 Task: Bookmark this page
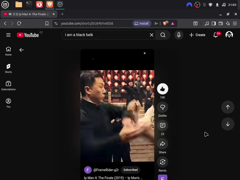pos(47,23)
